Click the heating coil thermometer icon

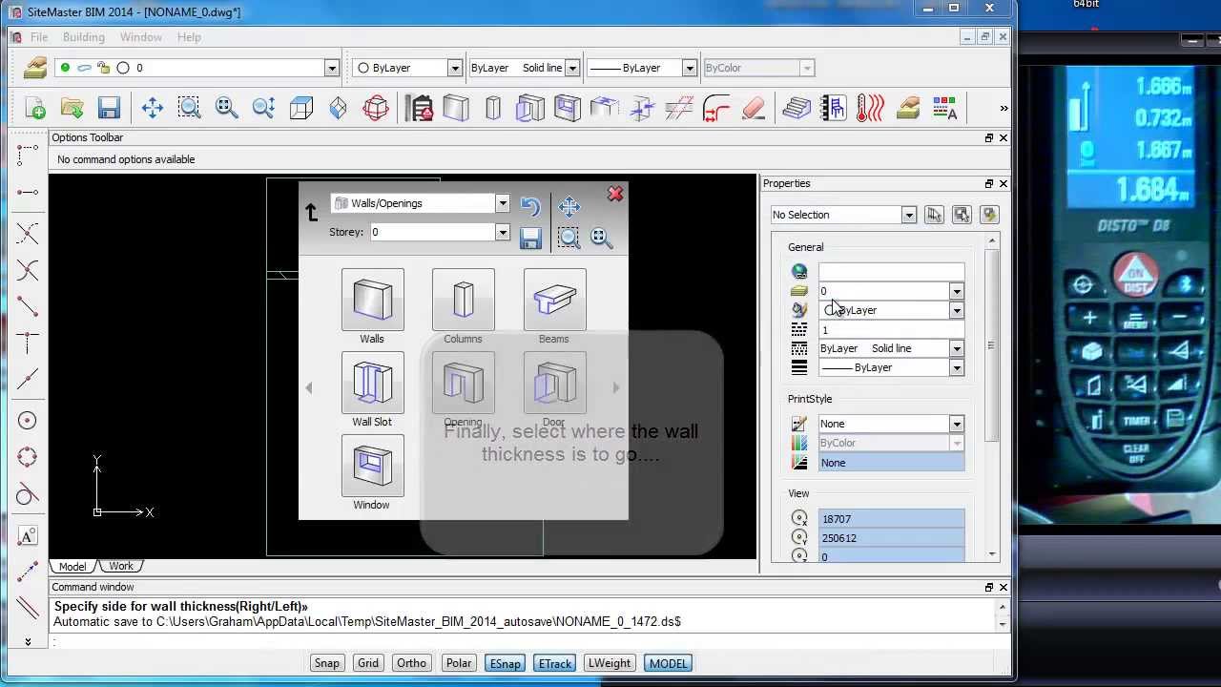coord(870,108)
